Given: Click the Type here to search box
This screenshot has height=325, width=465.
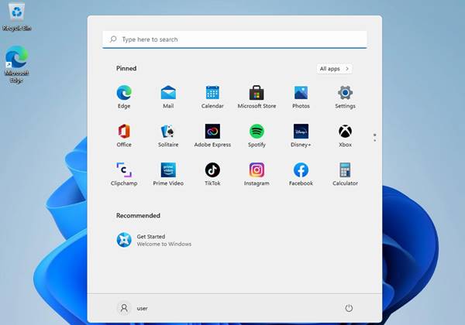Looking at the screenshot, I should click(235, 39).
